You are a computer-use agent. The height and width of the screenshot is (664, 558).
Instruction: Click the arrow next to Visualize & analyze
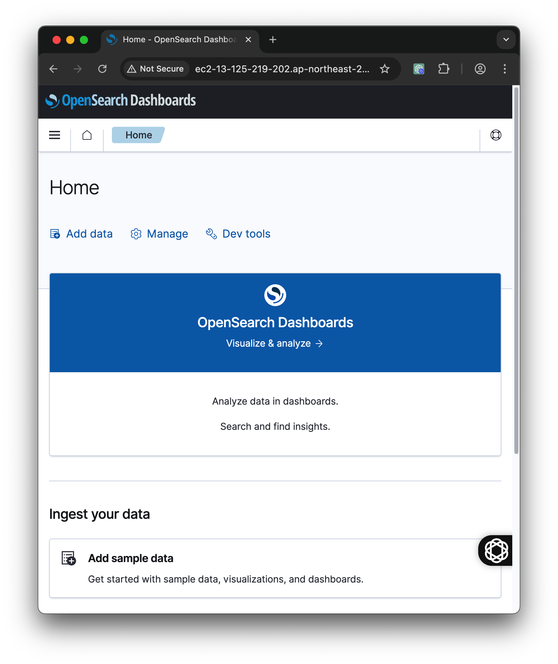click(319, 344)
